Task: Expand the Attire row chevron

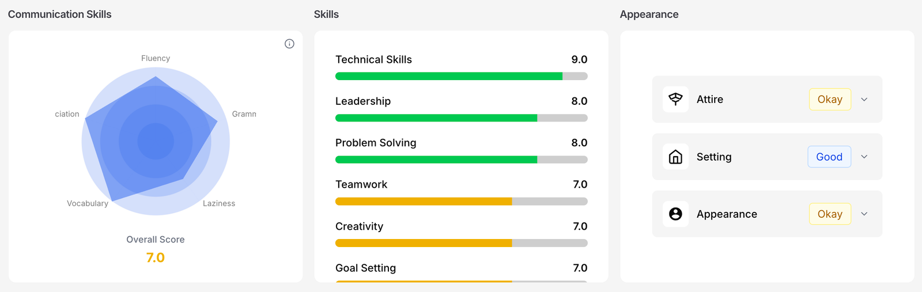Action: tap(864, 99)
